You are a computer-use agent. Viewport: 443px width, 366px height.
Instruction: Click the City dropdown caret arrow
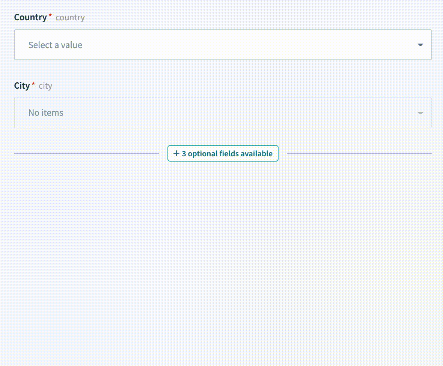pos(420,113)
